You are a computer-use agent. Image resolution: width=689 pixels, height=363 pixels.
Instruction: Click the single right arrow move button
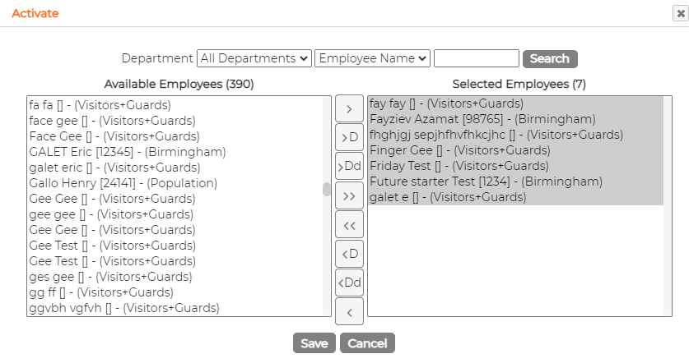click(x=349, y=108)
